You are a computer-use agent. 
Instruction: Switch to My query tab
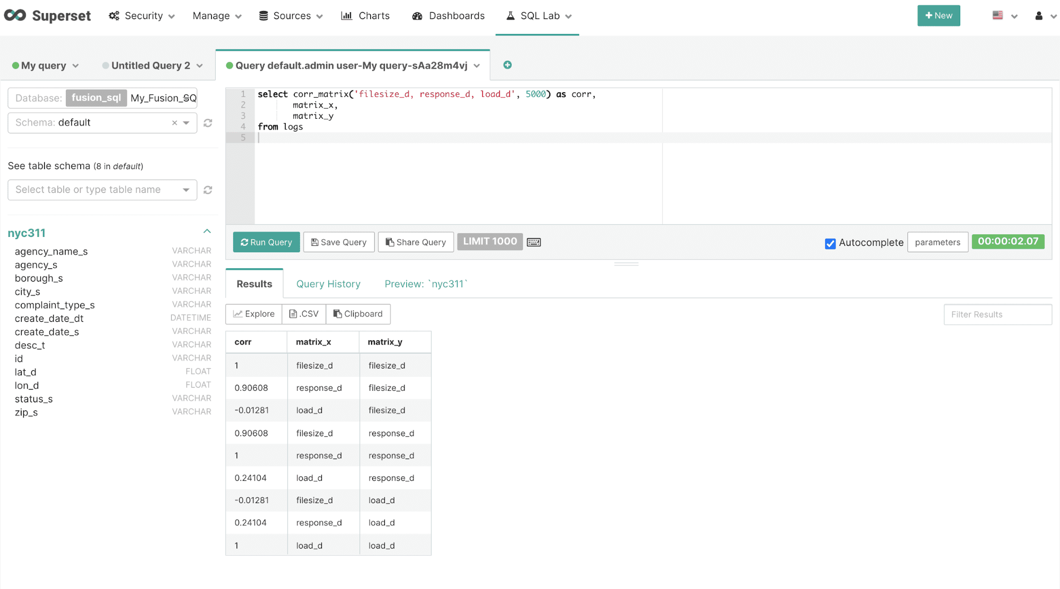43,66
